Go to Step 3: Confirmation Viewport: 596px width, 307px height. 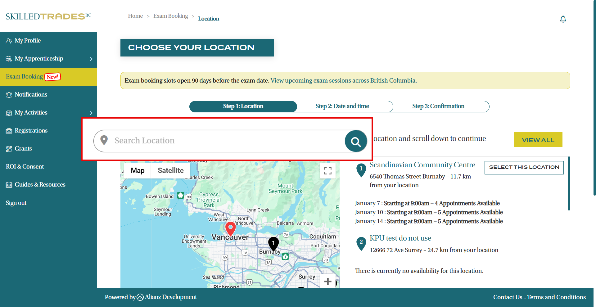coord(438,106)
